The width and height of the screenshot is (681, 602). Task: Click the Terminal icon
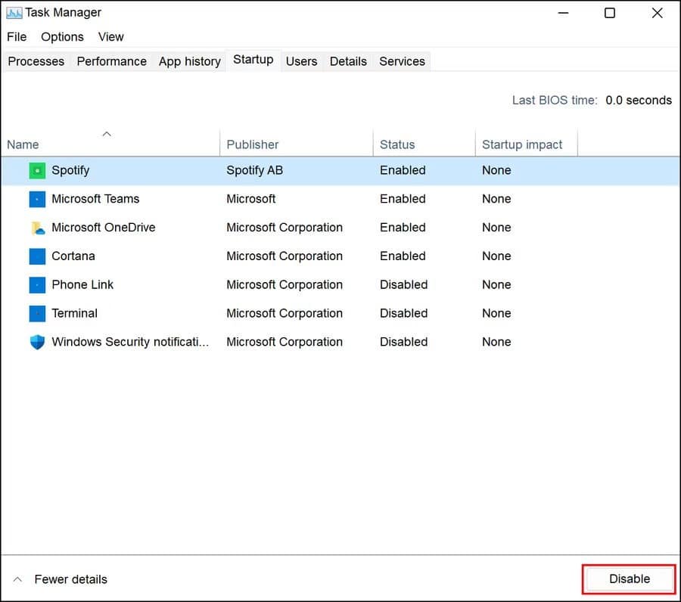[x=36, y=313]
